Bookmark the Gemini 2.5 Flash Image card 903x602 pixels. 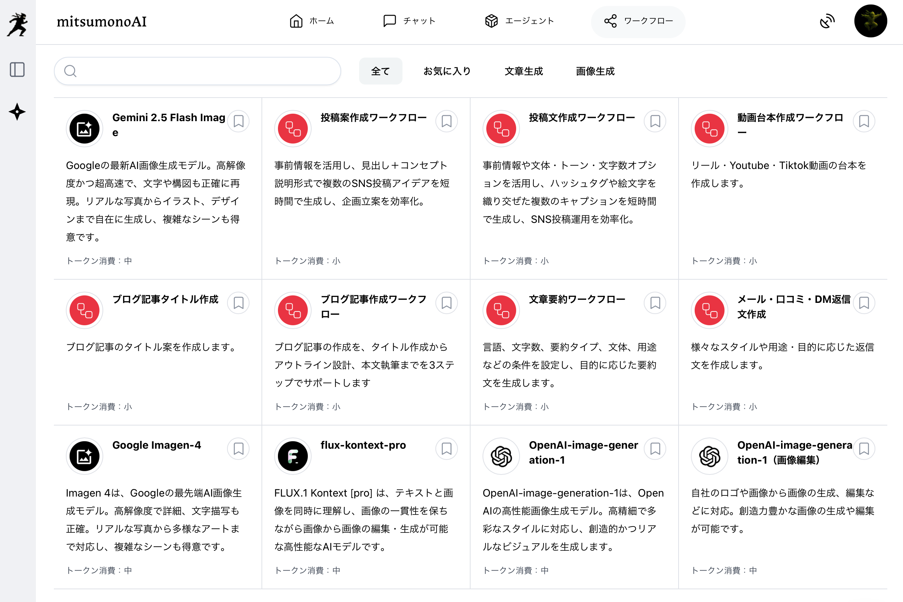238,121
